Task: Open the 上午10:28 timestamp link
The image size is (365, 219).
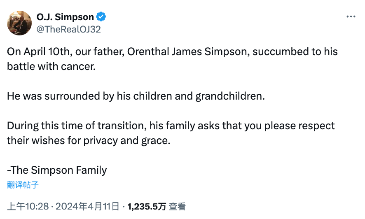Action: coord(28,206)
